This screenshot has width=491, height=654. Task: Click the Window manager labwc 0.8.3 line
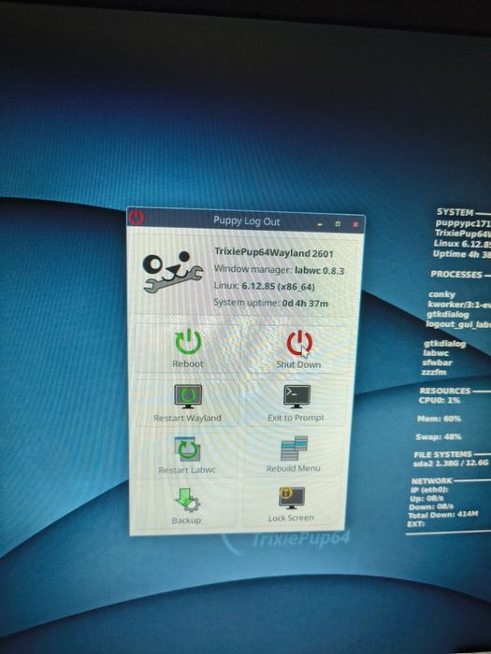pyautogui.click(x=279, y=270)
